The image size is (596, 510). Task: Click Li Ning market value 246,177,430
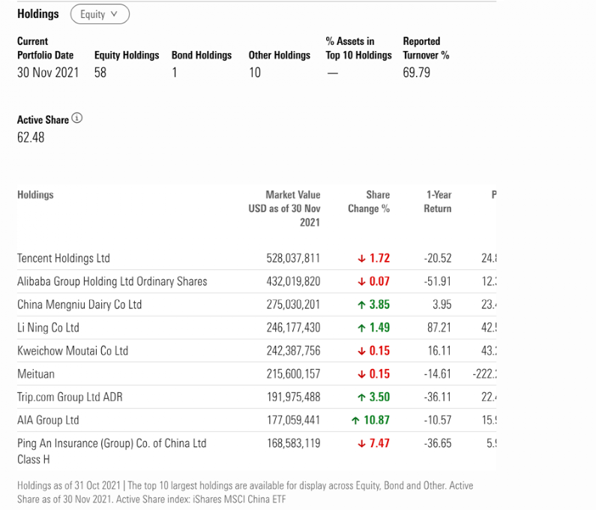293,328
